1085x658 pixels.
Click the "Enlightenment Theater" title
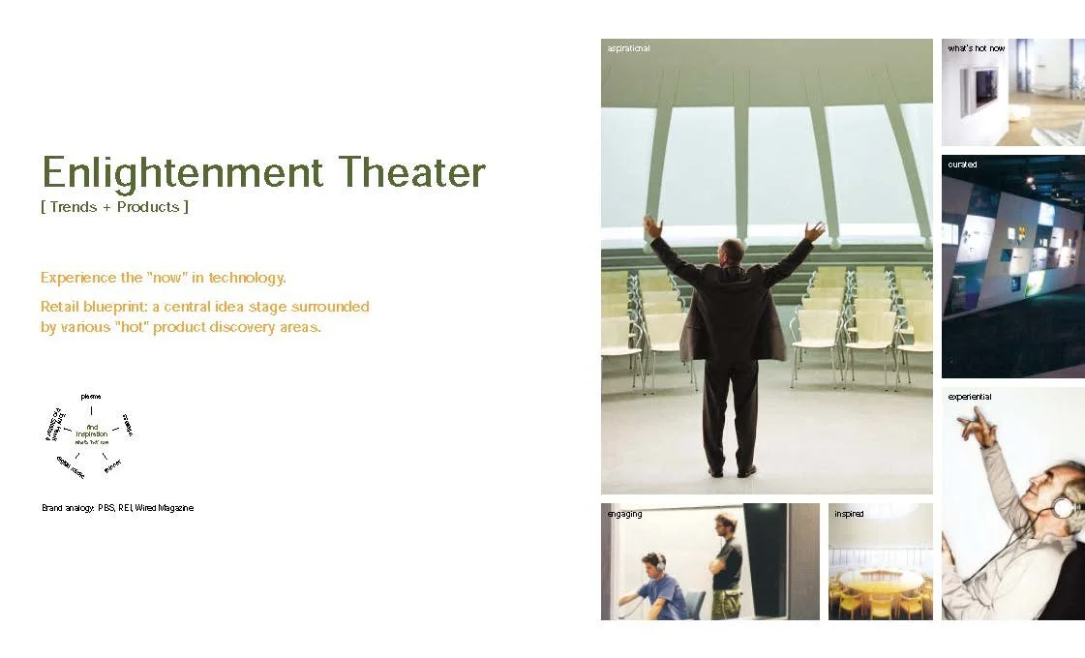coord(263,173)
